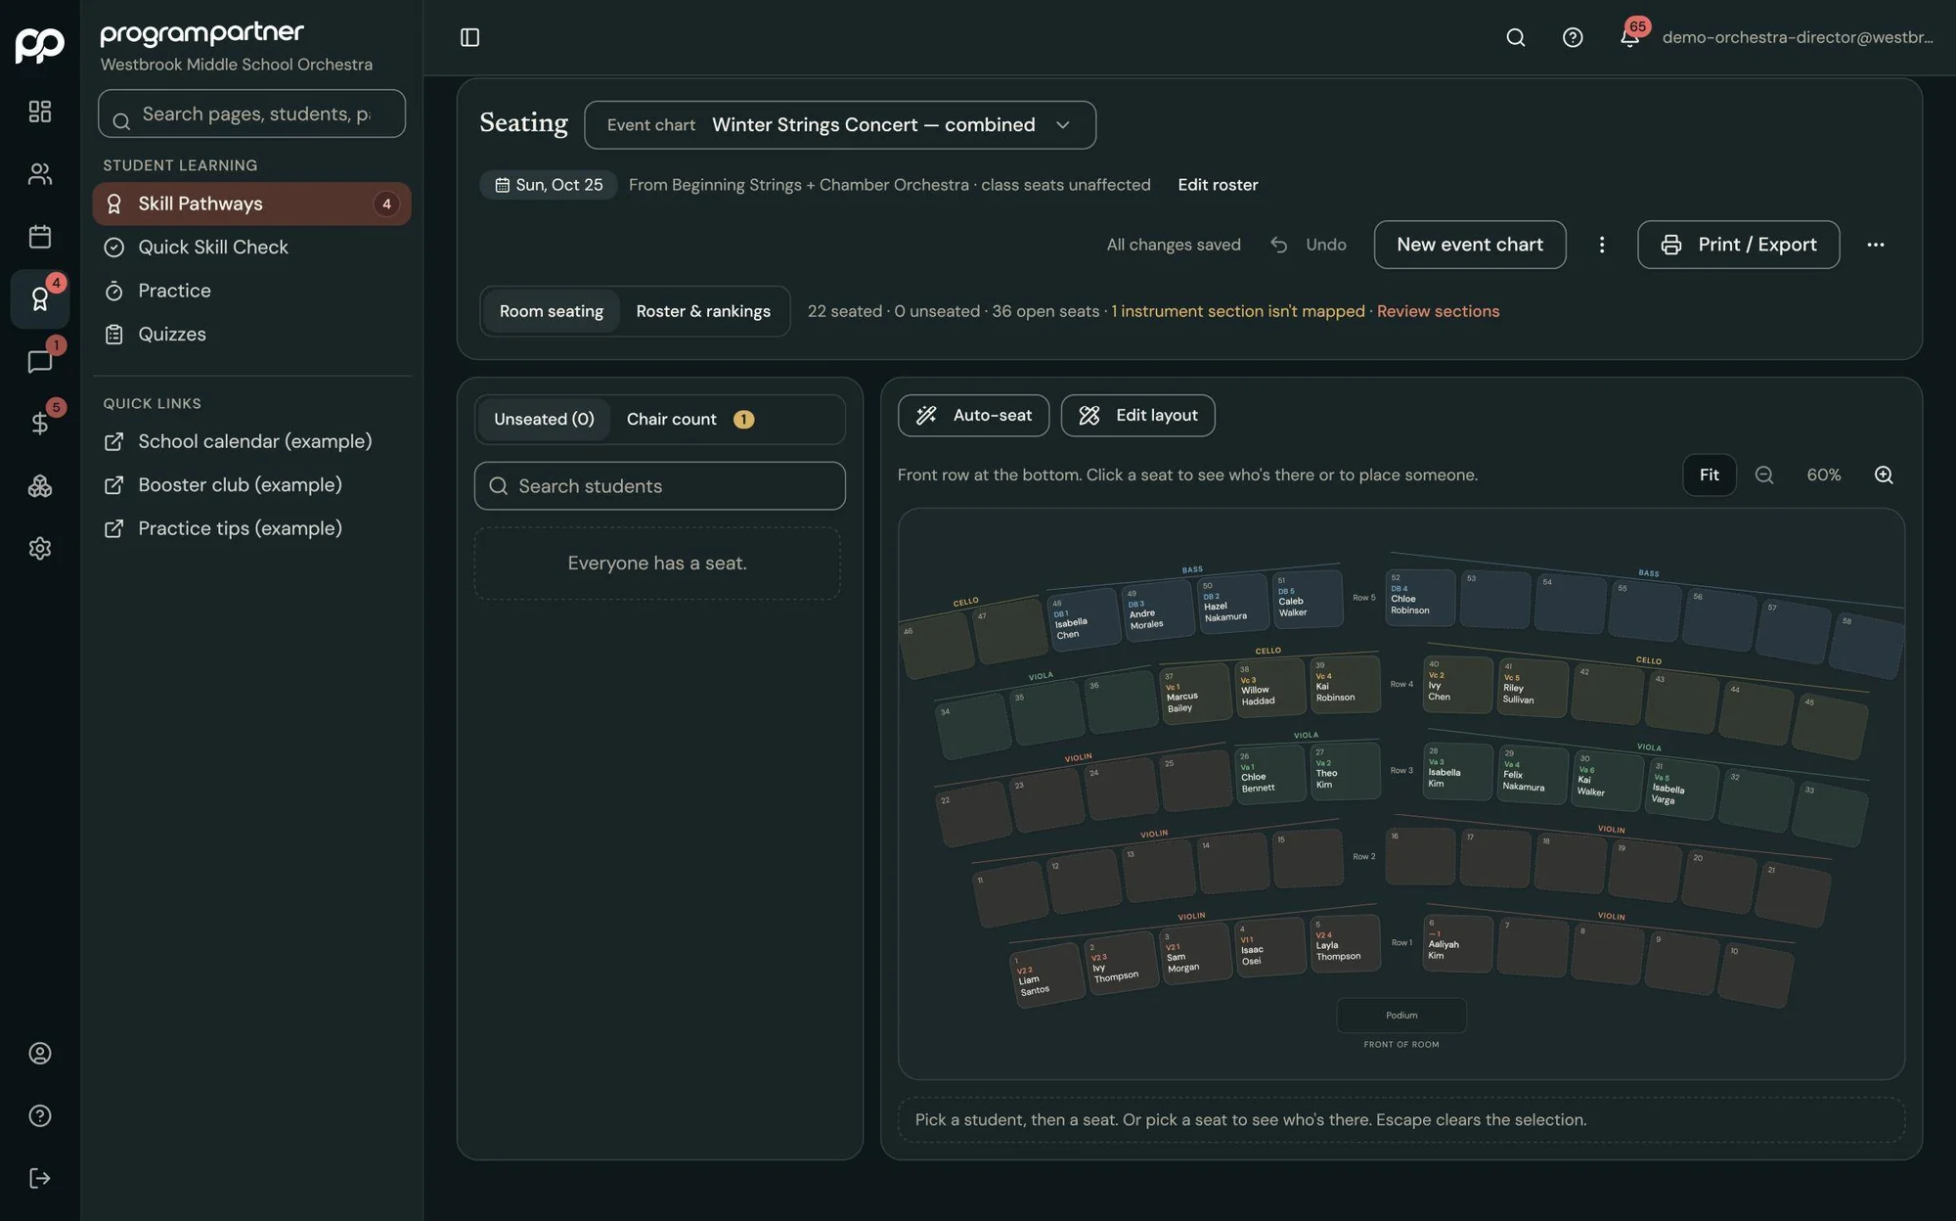Switch to Room seating tab

[552, 311]
